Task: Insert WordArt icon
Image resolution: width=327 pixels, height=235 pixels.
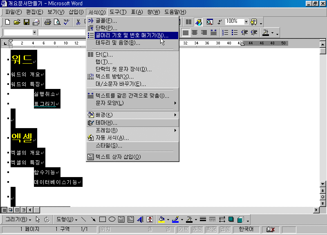Action: [140, 219]
